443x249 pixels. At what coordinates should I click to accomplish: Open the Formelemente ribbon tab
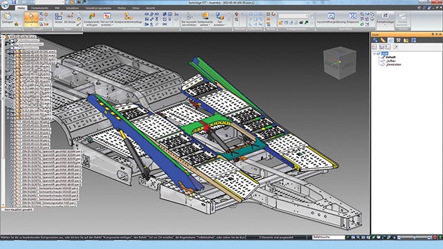tap(40, 8)
